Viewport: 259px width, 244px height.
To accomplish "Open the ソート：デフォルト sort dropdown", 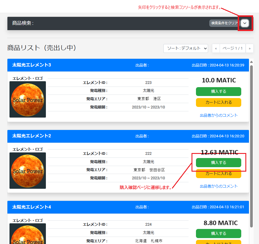I will pos(186,48).
